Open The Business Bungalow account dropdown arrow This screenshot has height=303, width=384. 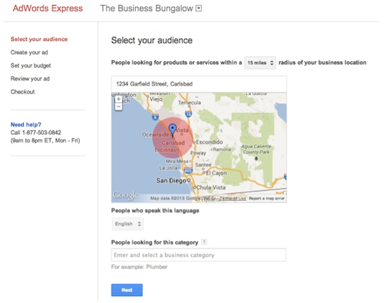pyautogui.click(x=199, y=9)
